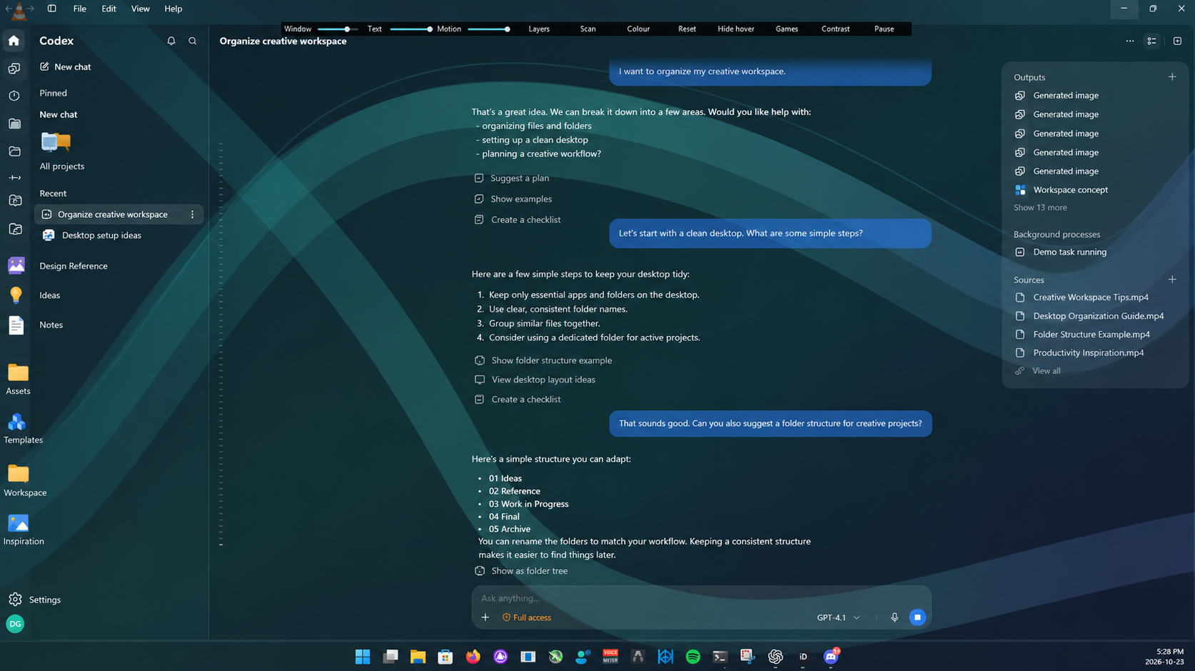Add a new output with Outputs plus icon
1195x671 pixels.
(x=1172, y=77)
